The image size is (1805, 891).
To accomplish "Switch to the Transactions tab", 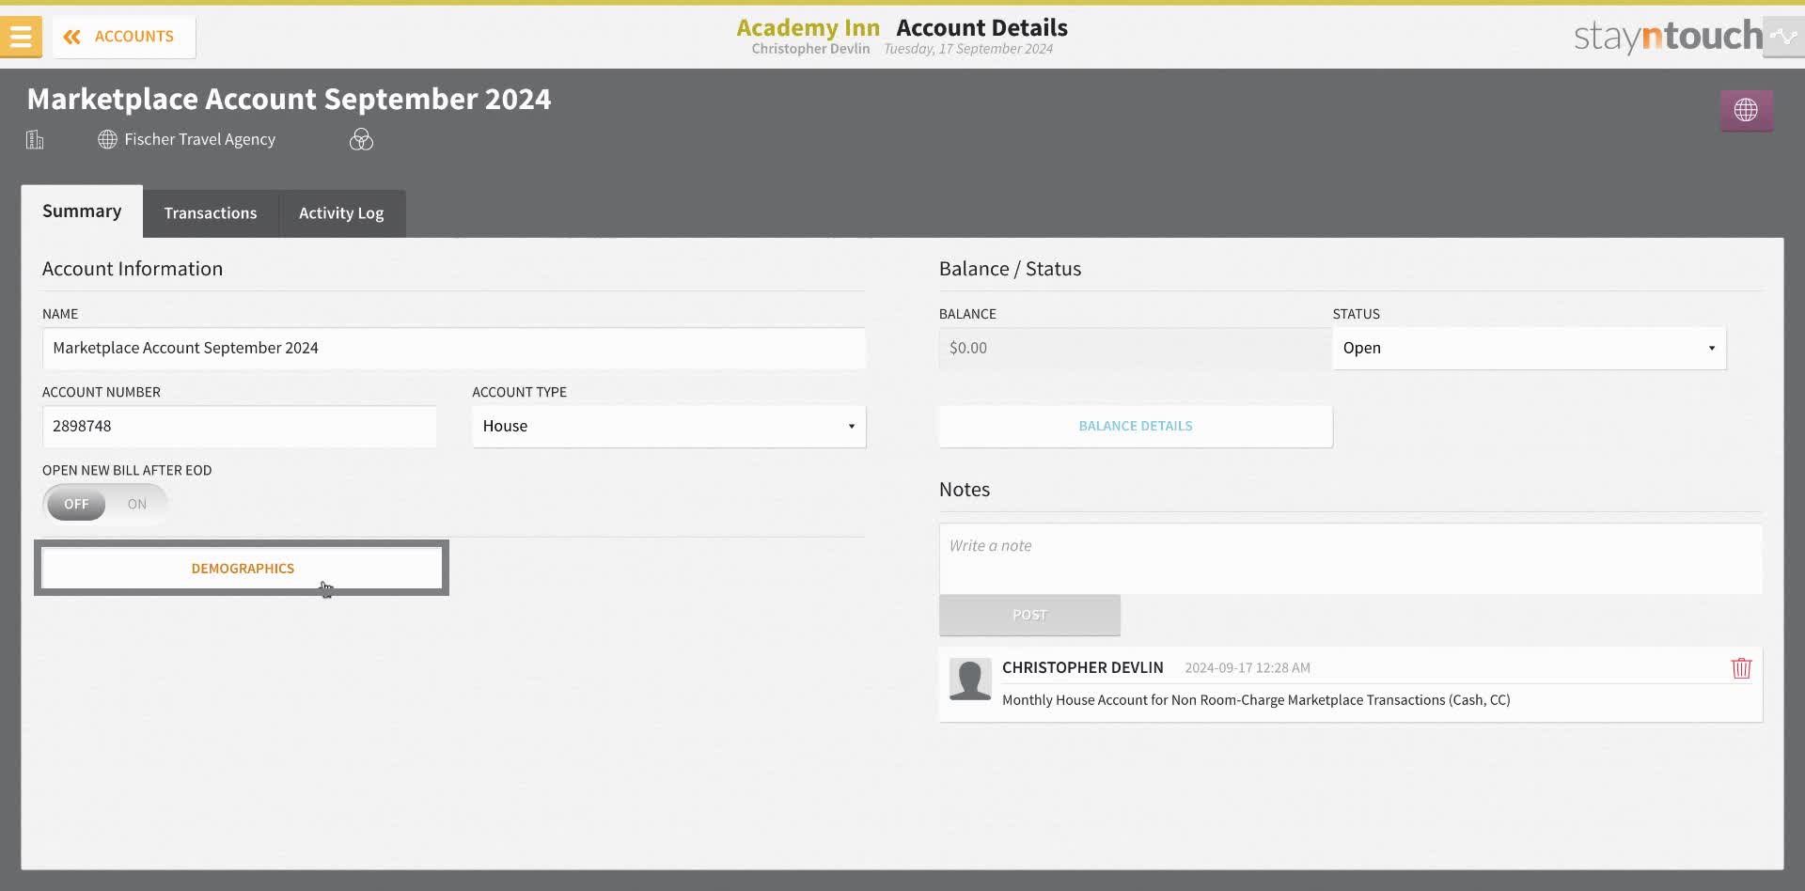I will click(x=211, y=213).
